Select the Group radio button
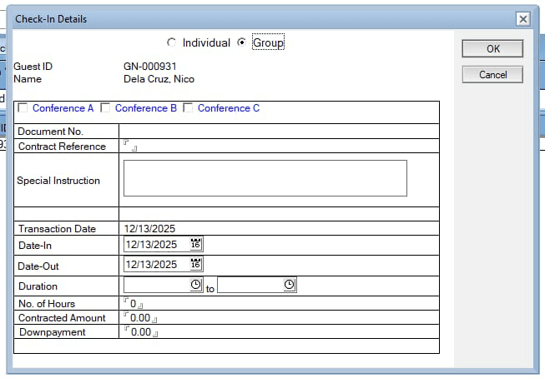The image size is (545, 378). (241, 42)
